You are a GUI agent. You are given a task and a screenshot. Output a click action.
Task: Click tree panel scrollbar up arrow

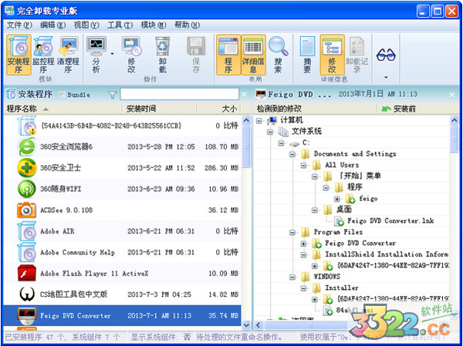(x=455, y=120)
